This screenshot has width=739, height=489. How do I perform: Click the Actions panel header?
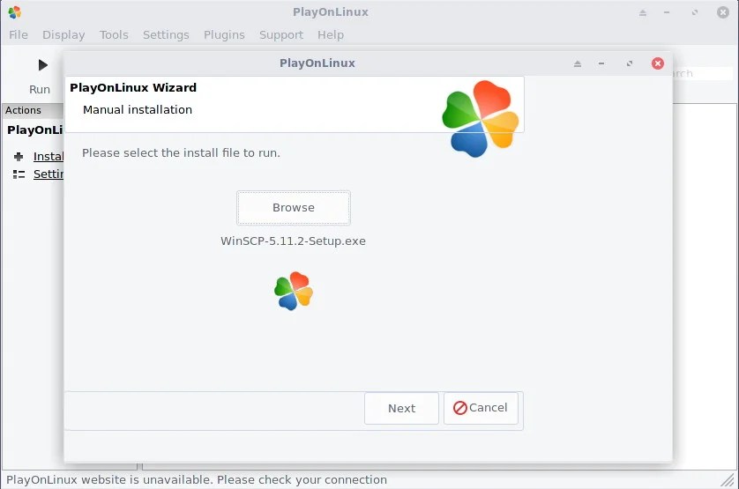(x=32, y=110)
